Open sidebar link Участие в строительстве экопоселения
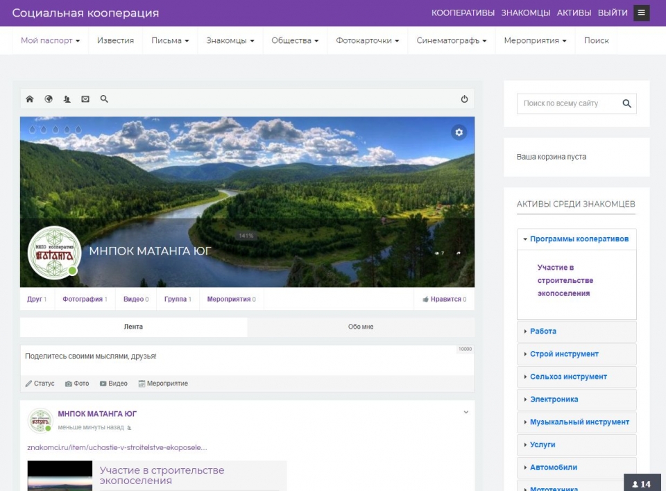The image size is (666, 491). [565, 280]
